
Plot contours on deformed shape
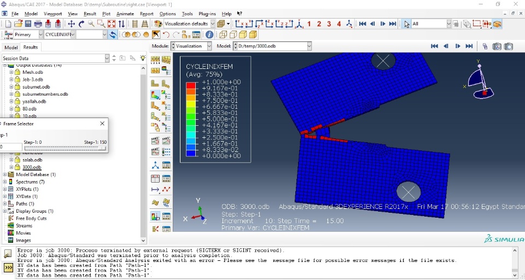155,95
